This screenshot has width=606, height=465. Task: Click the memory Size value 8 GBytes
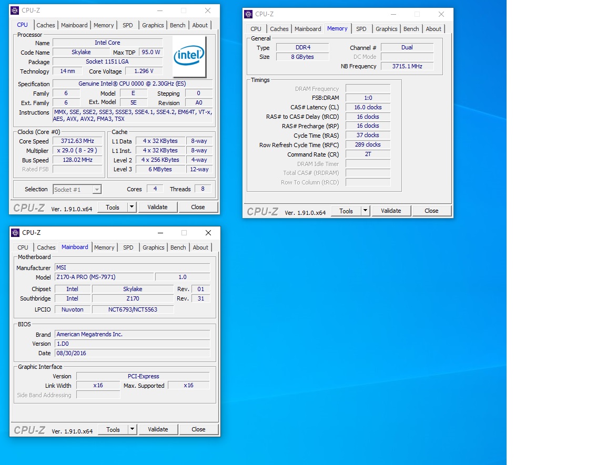pyautogui.click(x=302, y=57)
